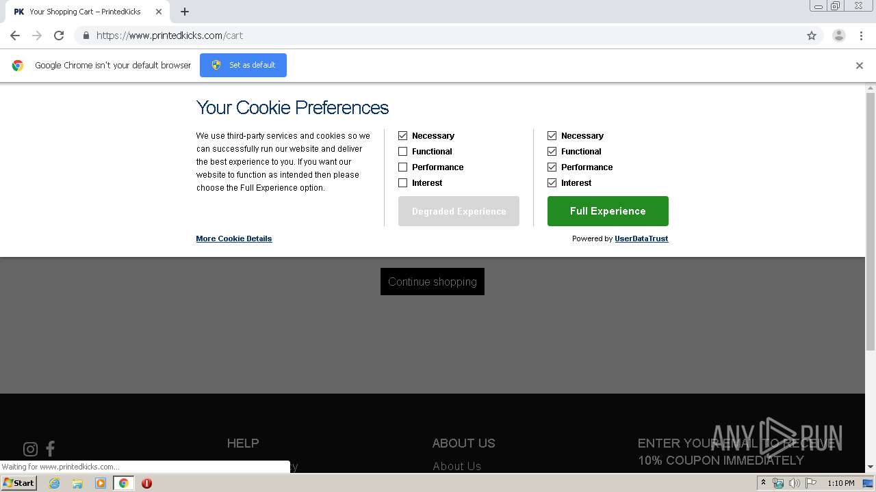The height and width of the screenshot is (492, 876).
Task: Click the Continue shopping button
Action: [x=433, y=282]
